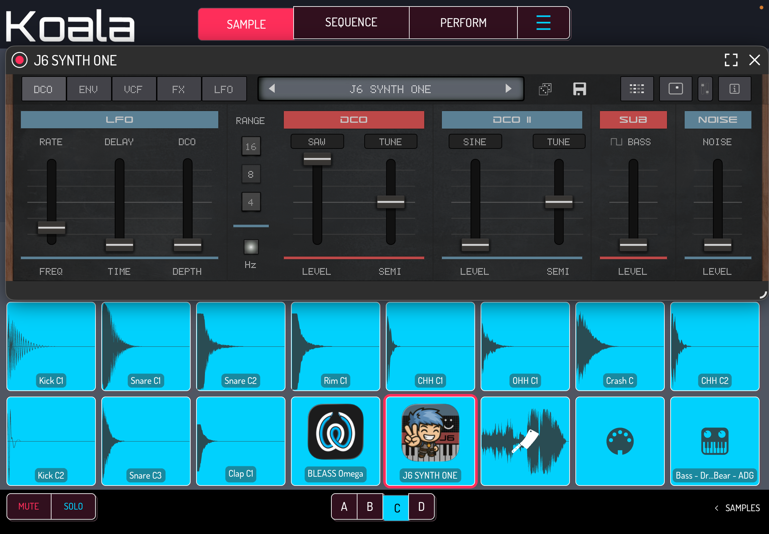The height and width of the screenshot is (534, 769).
Task: Open the DCO SAW waveform selector
Action: (317, 142)
